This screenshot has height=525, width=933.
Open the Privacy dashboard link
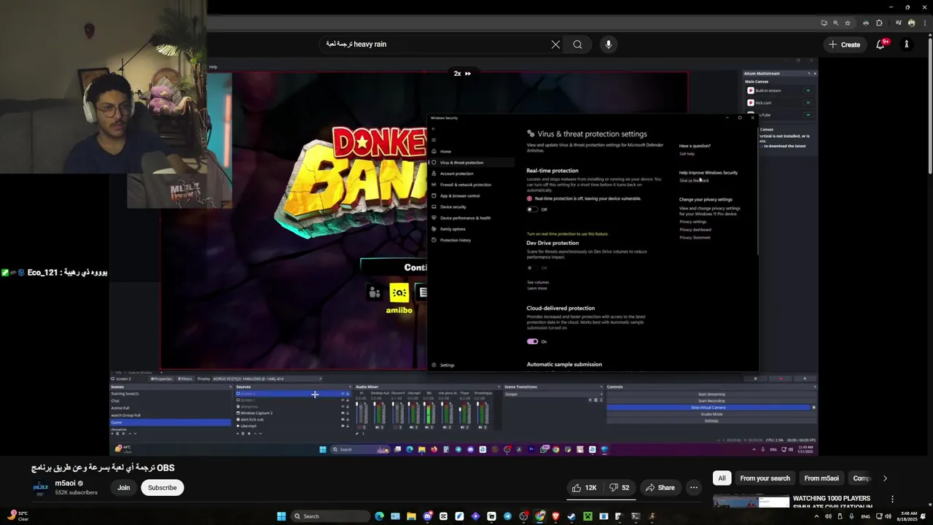tap(695, 230)
